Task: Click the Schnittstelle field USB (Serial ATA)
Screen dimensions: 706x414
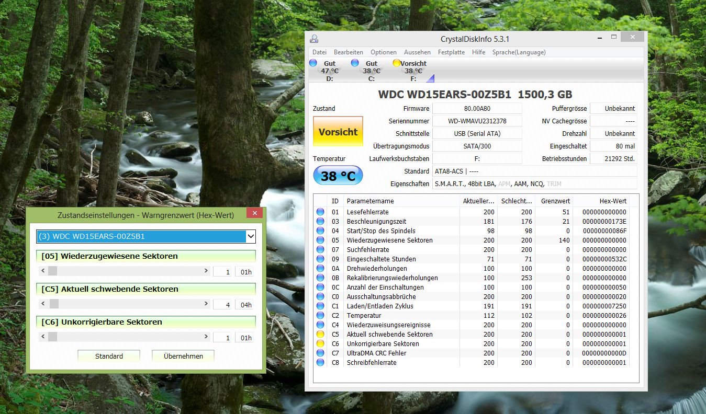Action: 477,133
